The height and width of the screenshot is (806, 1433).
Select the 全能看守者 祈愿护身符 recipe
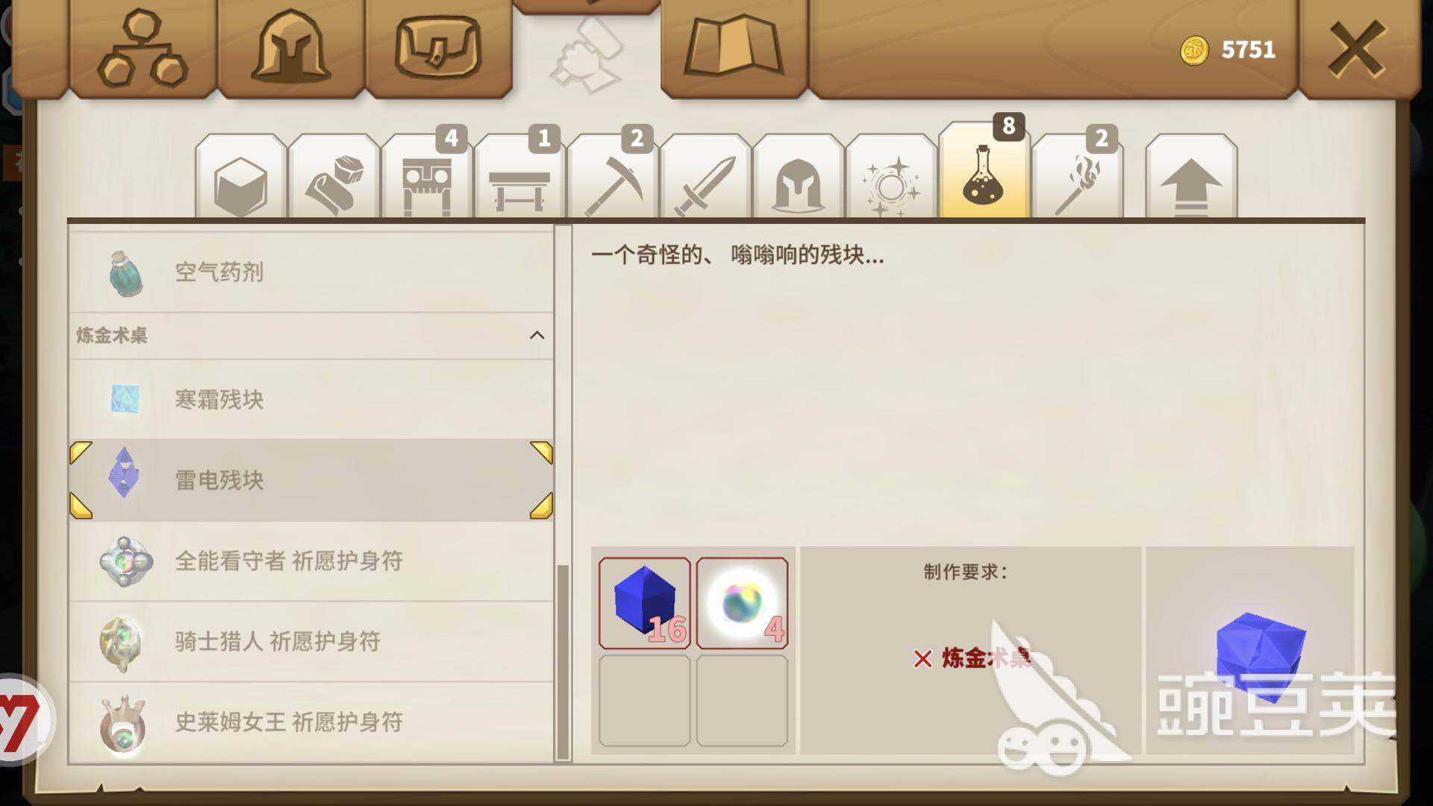coord(311,560)
